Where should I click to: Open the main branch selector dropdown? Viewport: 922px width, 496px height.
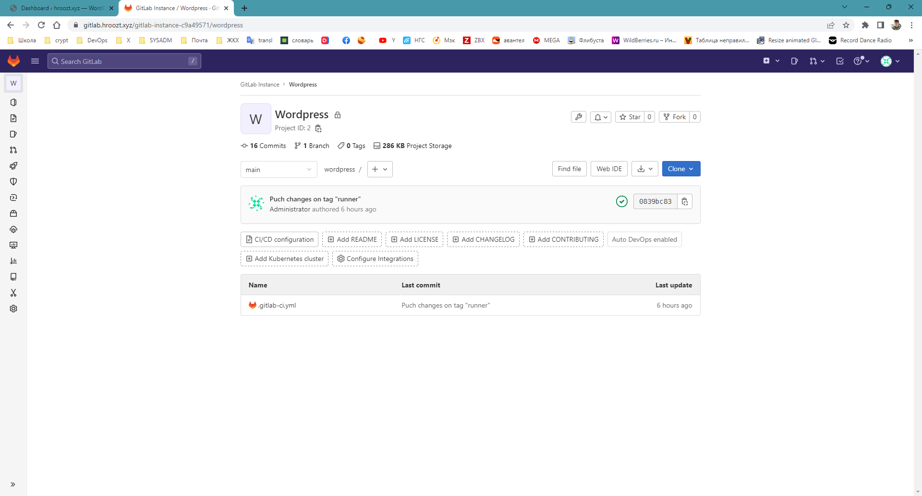click(x=279, y=169)
